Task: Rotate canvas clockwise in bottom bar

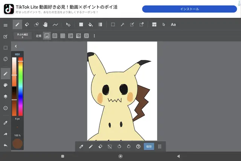Action: (129, 147)
